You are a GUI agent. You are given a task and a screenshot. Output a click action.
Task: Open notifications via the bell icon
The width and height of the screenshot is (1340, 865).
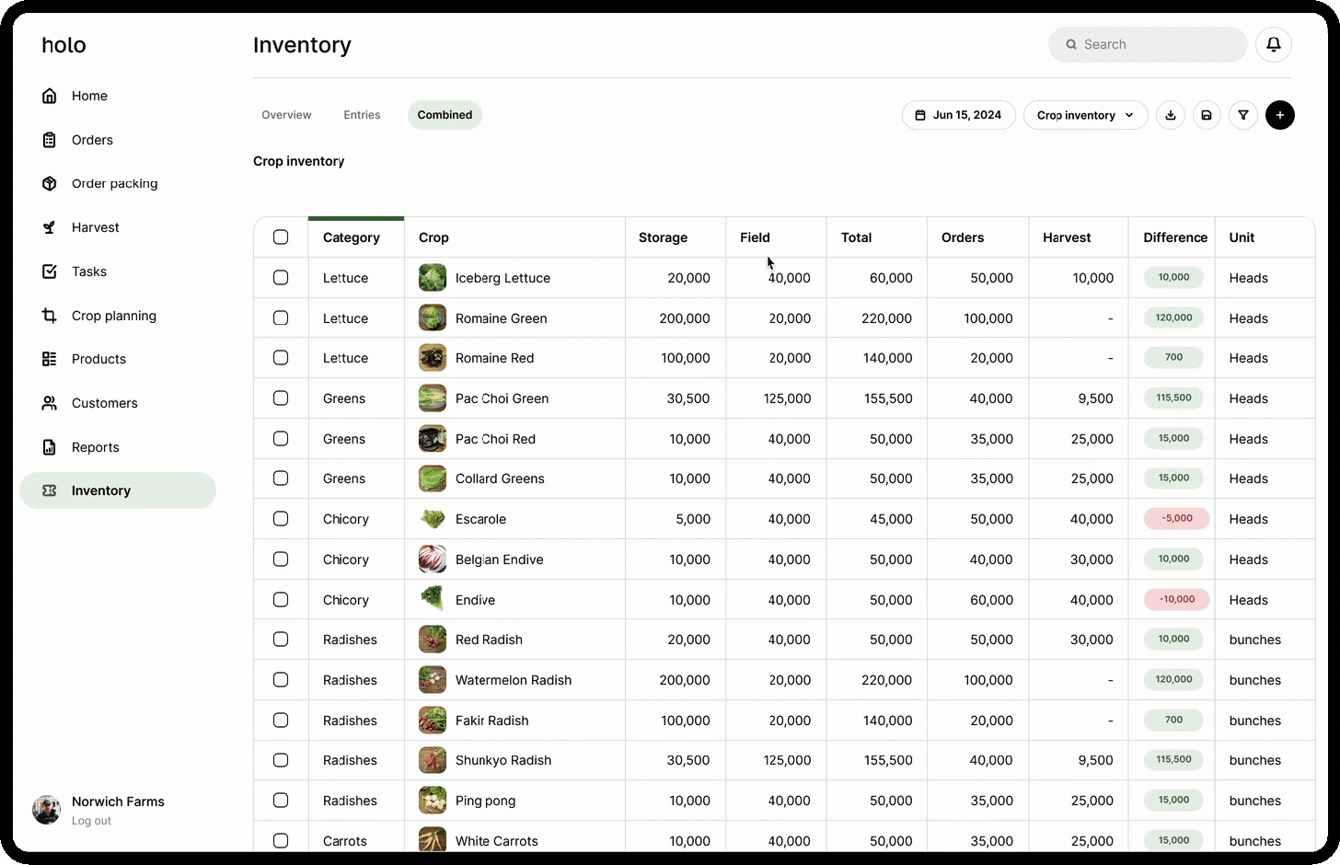[1273, 43]
